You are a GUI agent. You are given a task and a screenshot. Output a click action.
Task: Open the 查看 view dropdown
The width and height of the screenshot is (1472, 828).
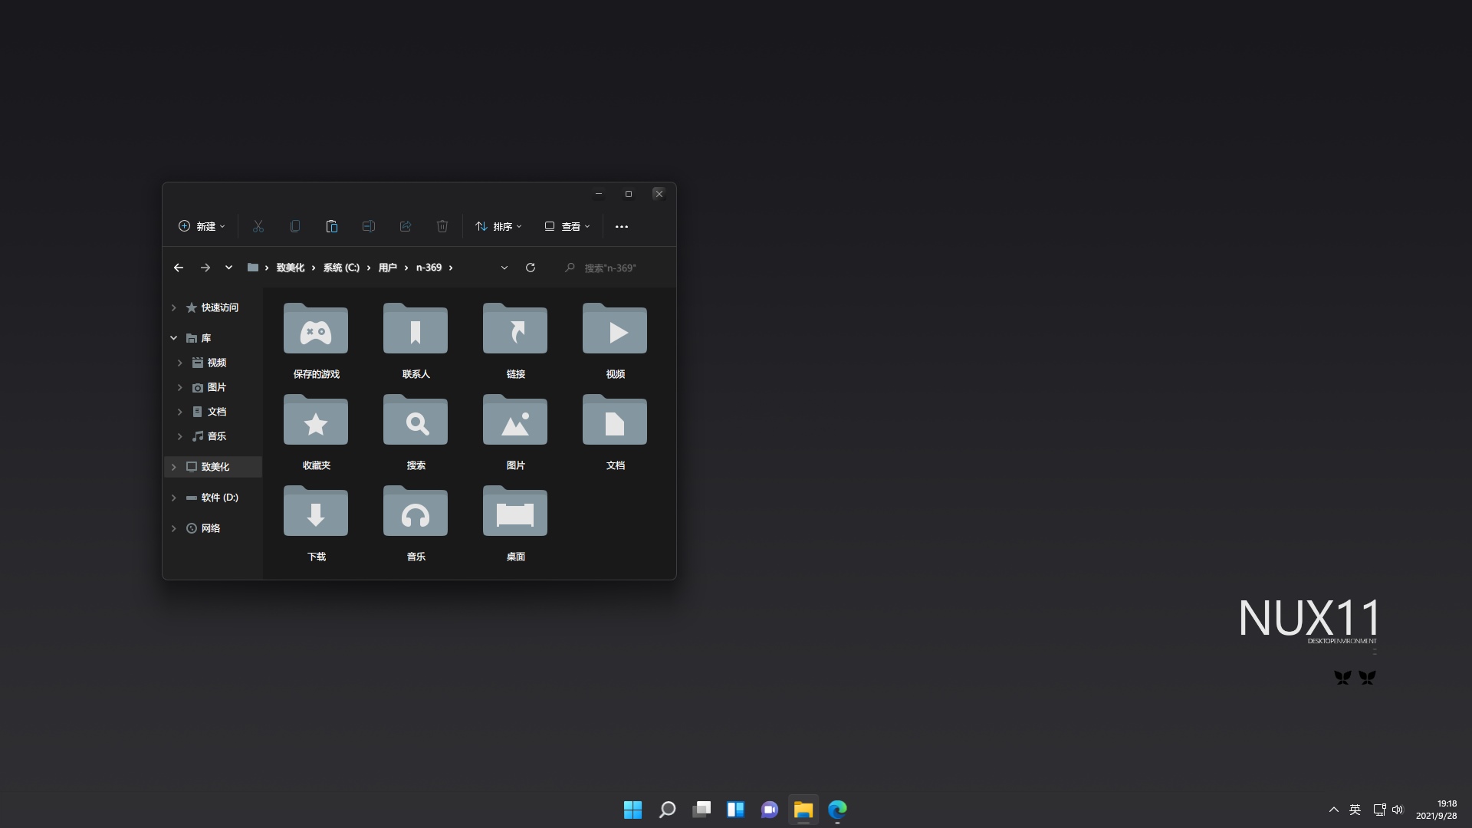click(567, 226)
